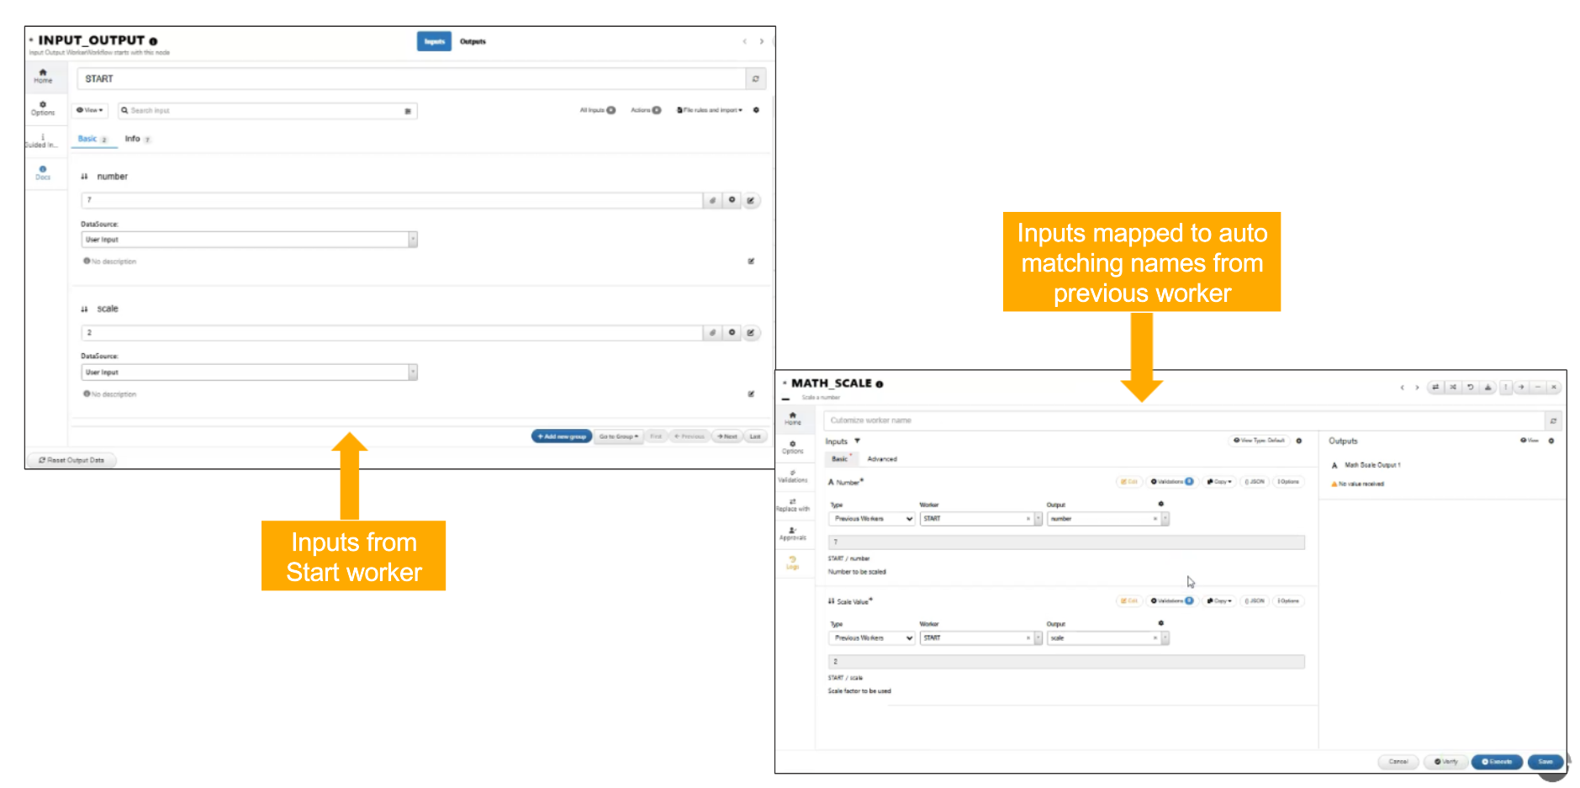
Task: Open DataSource dropdown under number
Action: pyautogui.click(x=249, y=240)
